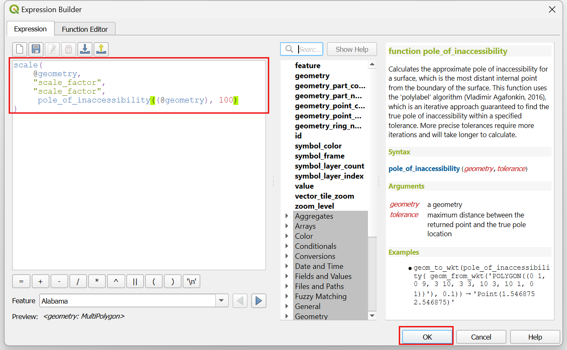This screenshot has height=350, width=567.
Task: Click the search magnifier icon
Action: (x=289, y=49)
